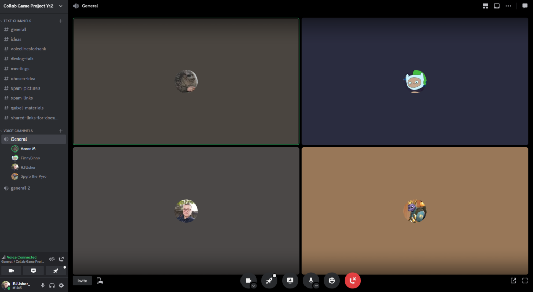Open the microphone options dropdown arrow

coord(316,286)
